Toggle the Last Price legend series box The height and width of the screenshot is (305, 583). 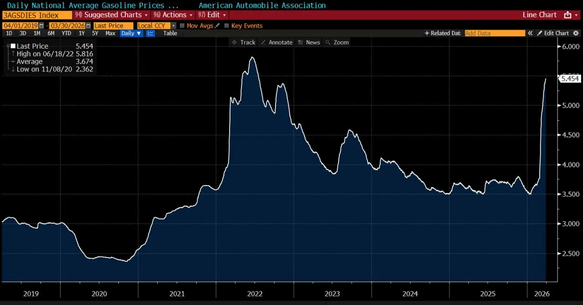click(13, 46)
